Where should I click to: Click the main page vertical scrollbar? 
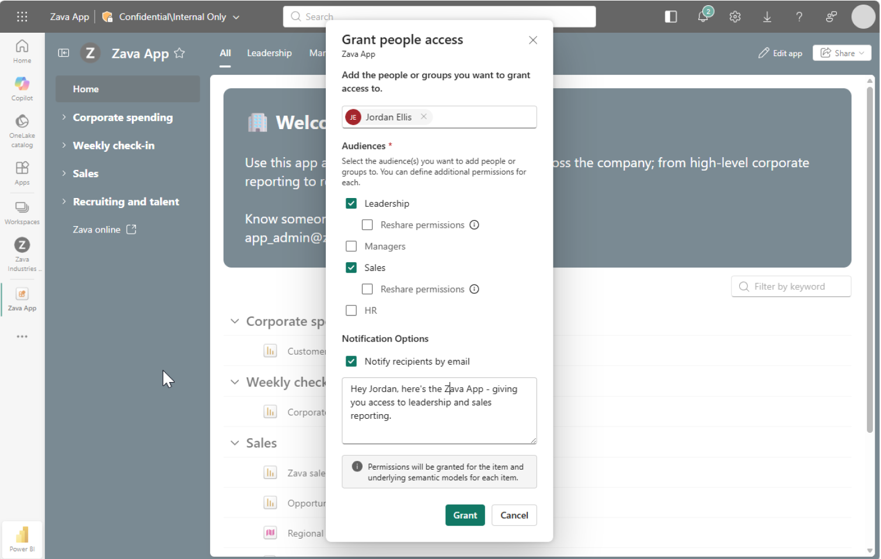pos(870,259)
